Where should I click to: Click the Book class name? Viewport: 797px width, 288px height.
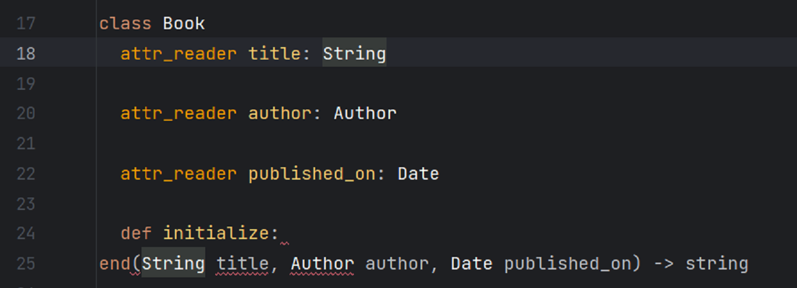(184, 24)
